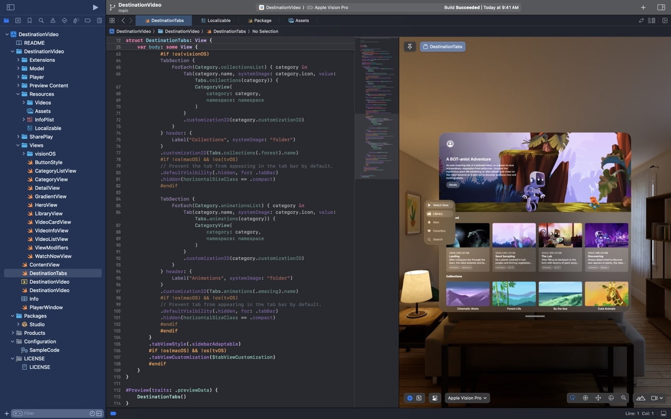
Task: Open the Apple Vision Pro device dropdown in canvas
Action: tap(467, 398)
